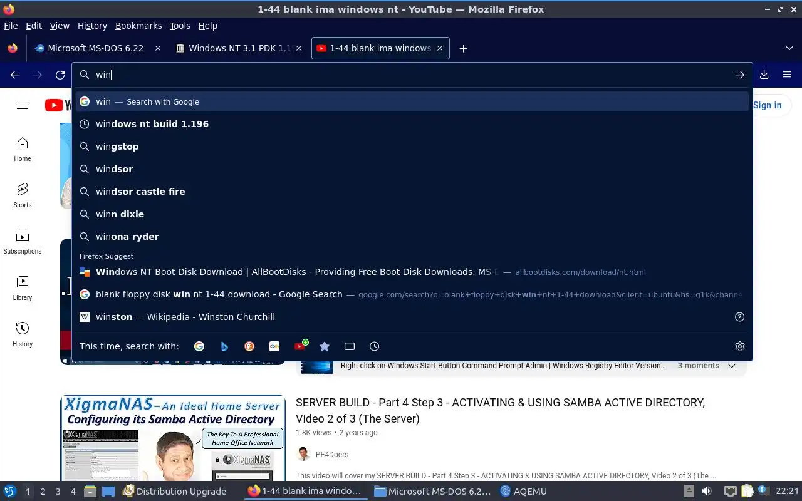Open blank floppy disk Google Search suggestion
Image resolution: width=802 pixels, height=501 pixels.
point(412,294)
